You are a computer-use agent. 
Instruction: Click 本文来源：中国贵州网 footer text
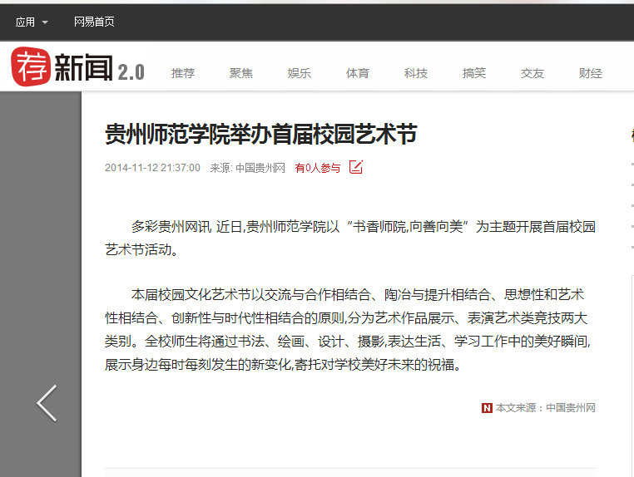[546, 408]
